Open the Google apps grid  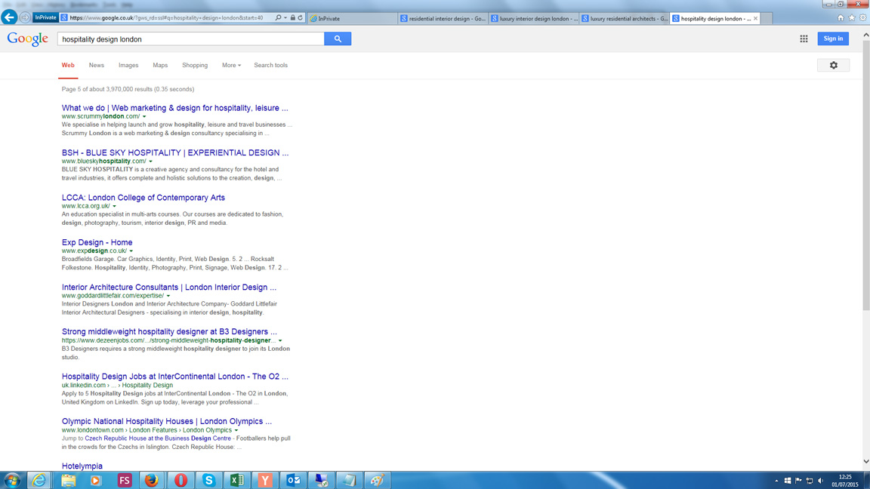(804, 38)
